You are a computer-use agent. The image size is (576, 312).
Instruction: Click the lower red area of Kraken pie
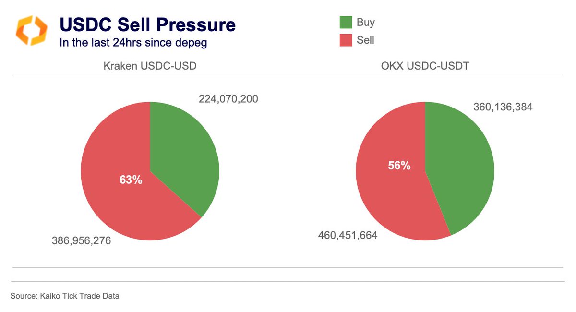coord(144,221)
